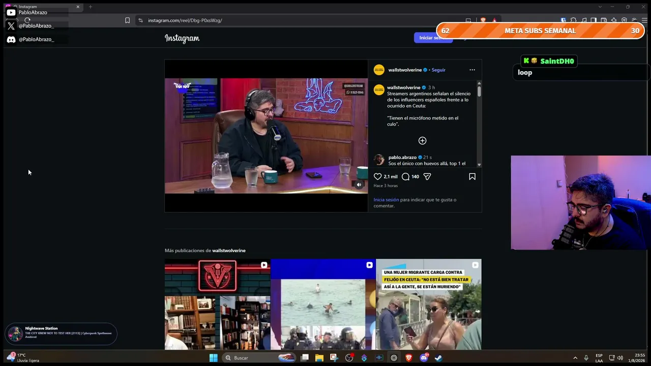Click the Nightwave Station now-playing widget
Screen dimensions: 651x366
61,334
